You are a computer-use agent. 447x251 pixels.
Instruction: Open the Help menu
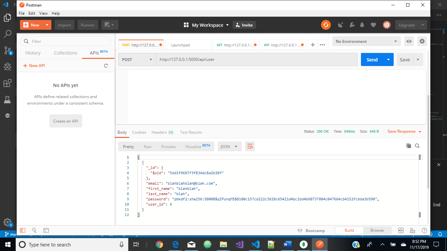click(56, 13)
